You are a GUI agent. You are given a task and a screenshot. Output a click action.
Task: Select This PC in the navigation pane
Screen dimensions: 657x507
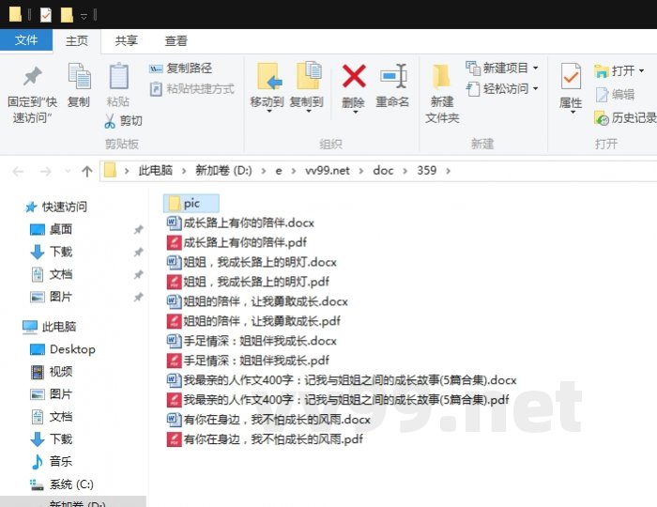[50, 327]
